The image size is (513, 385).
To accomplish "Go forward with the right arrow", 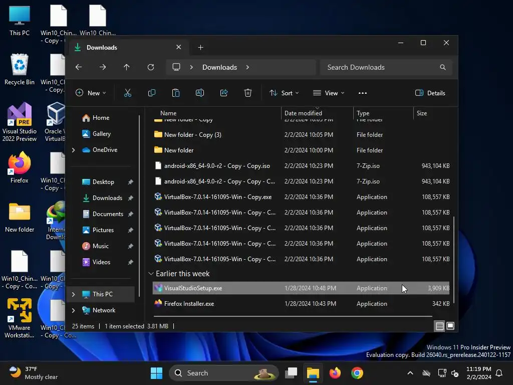I will coord(103,67).
